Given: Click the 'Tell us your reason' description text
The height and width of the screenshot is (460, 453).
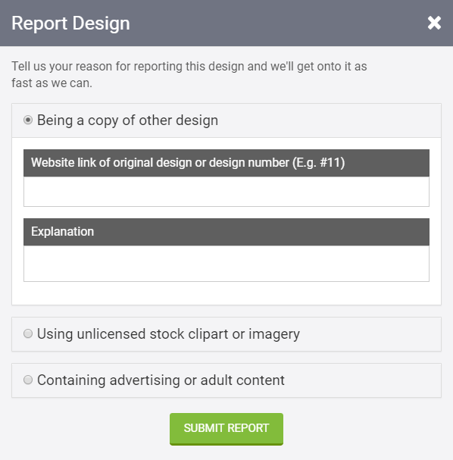Looking at the screenshot, I should click(x=189, y=74).
